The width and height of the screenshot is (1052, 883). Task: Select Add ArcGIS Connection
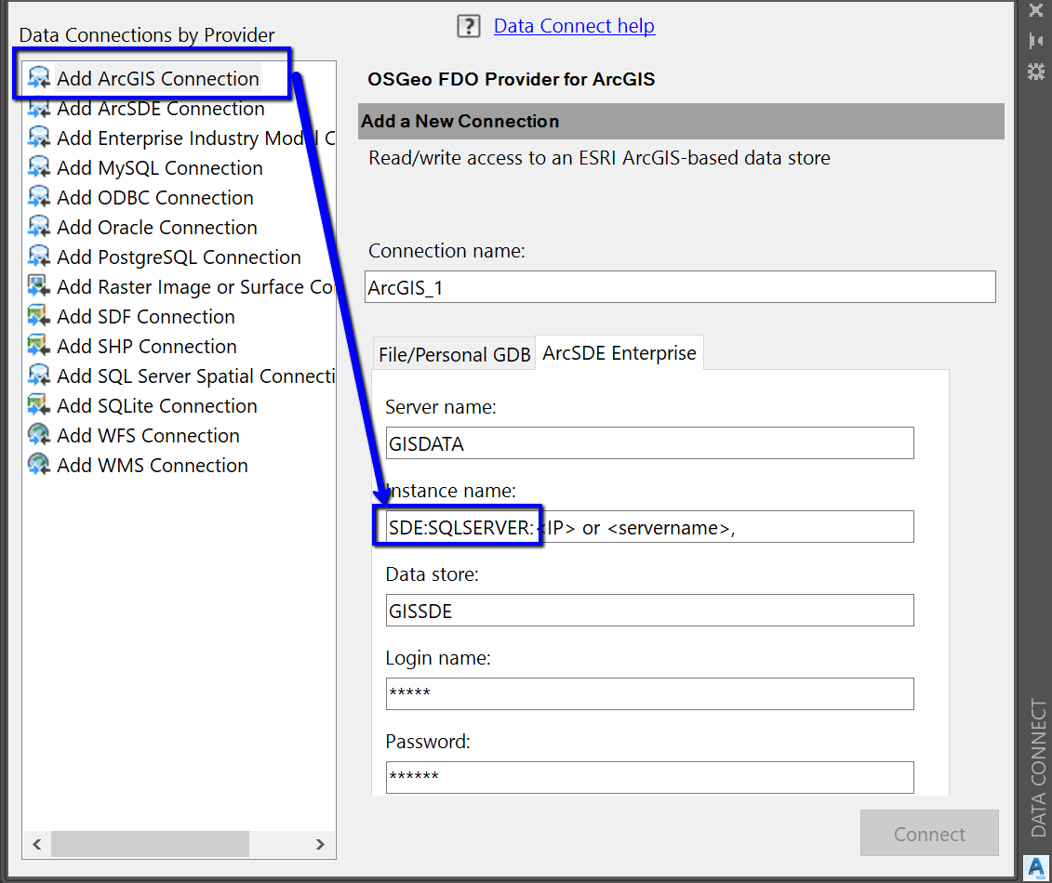click(158, 78)
